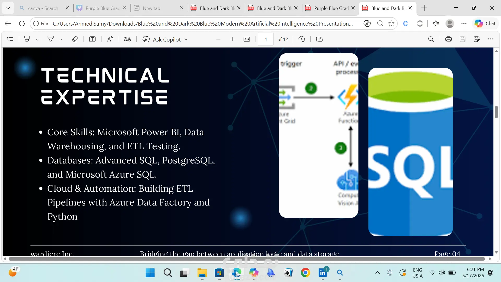501x282 pixels.
Task: Click the scroll left arrow
Action: click(x=5, y=259)
